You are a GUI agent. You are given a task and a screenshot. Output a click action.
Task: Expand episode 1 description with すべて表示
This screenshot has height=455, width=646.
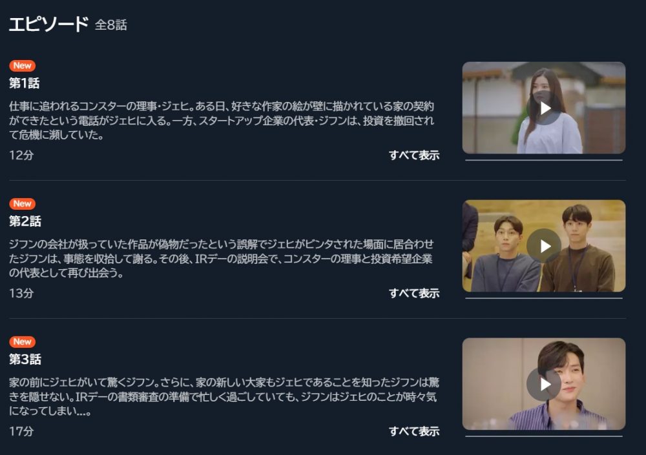(414, 156)
